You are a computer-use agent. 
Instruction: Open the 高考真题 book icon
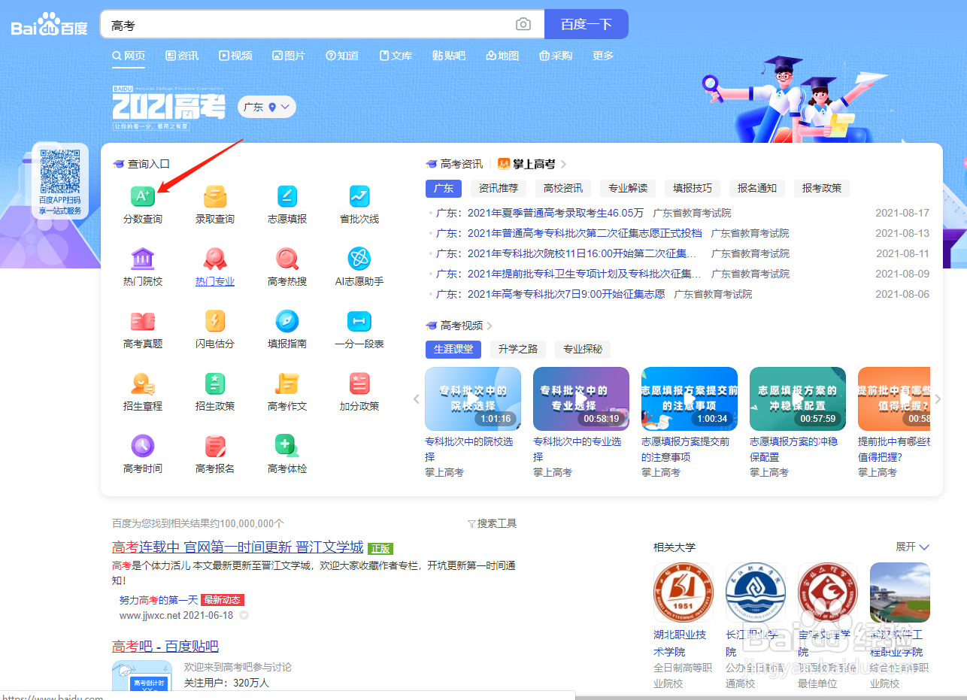click(143, 321)
